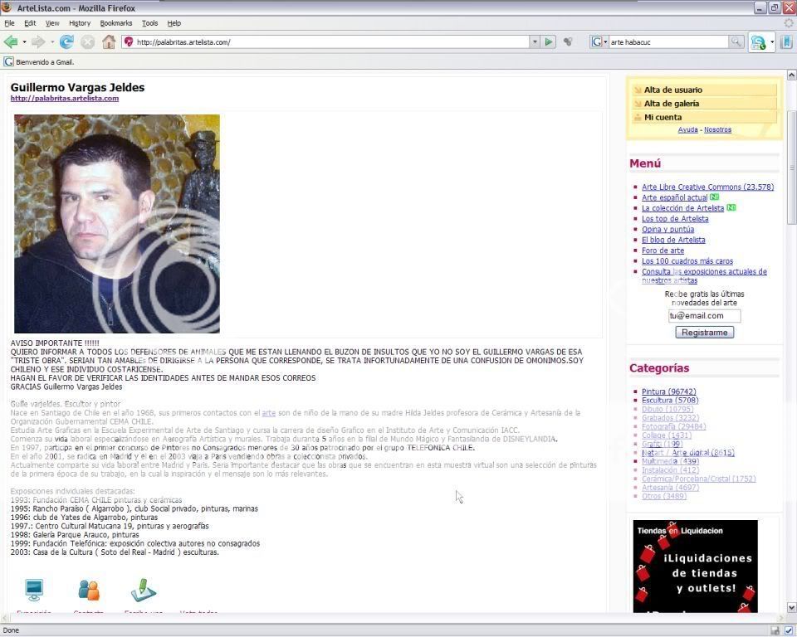Click the Liquidaciones ad banner
Screen dimensions: 797x637
click(x=696, y=566)
